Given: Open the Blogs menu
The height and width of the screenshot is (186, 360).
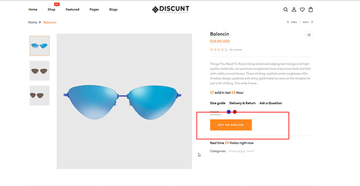Looking at the screenshot, I should (114, 9).
